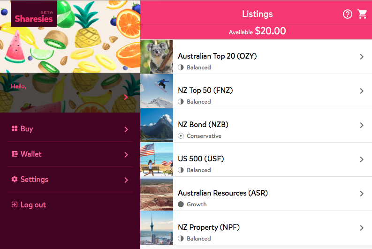
Task: Click the Log out door icon
Action: [15, 204]
